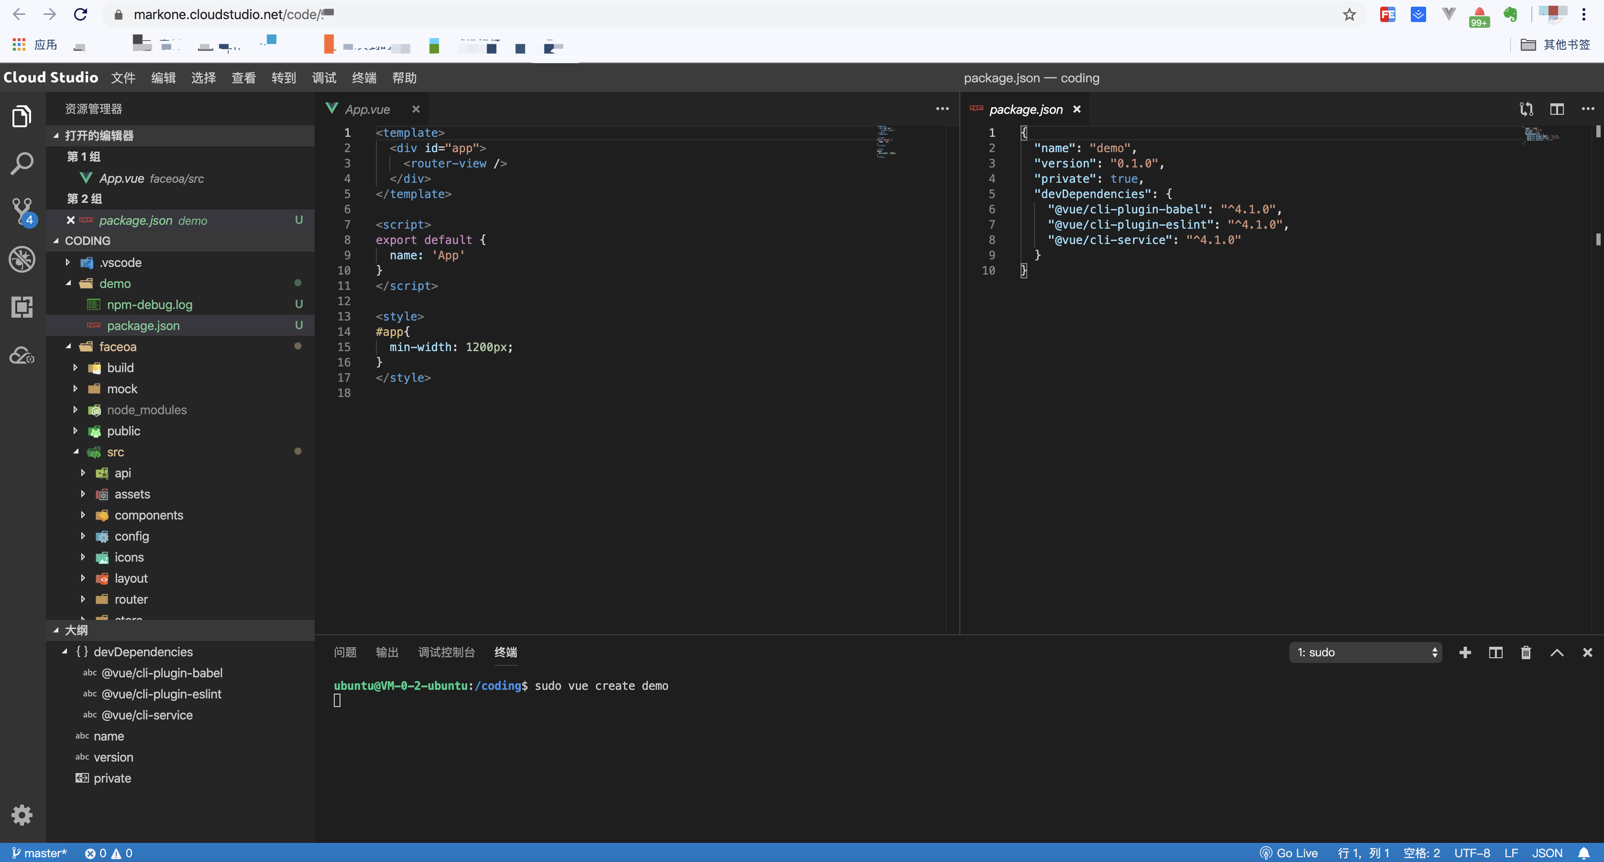
Task: Open more actions menu in package.json editor
Action: [x=1588, y=109]
